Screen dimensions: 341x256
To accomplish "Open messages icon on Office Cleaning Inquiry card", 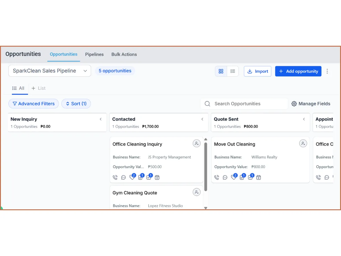I will click(123, 177).
